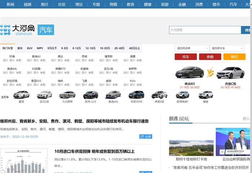Select the MPV tab
252x173 pixels.
click(x=40, y=48)
